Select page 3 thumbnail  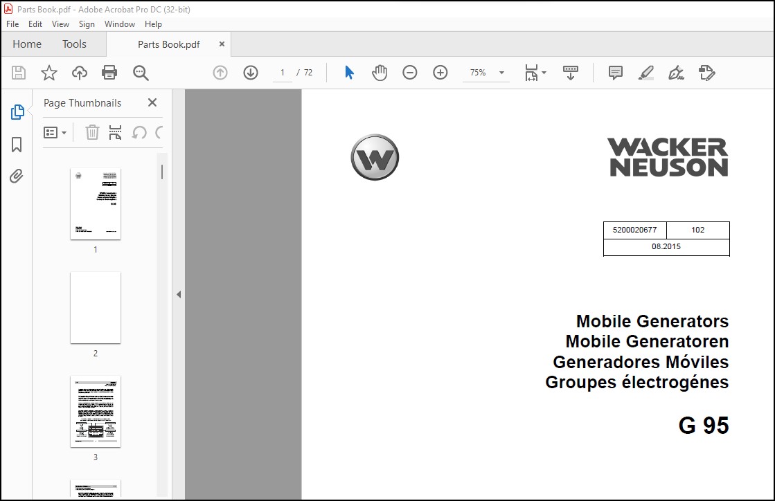click(96, 412)
